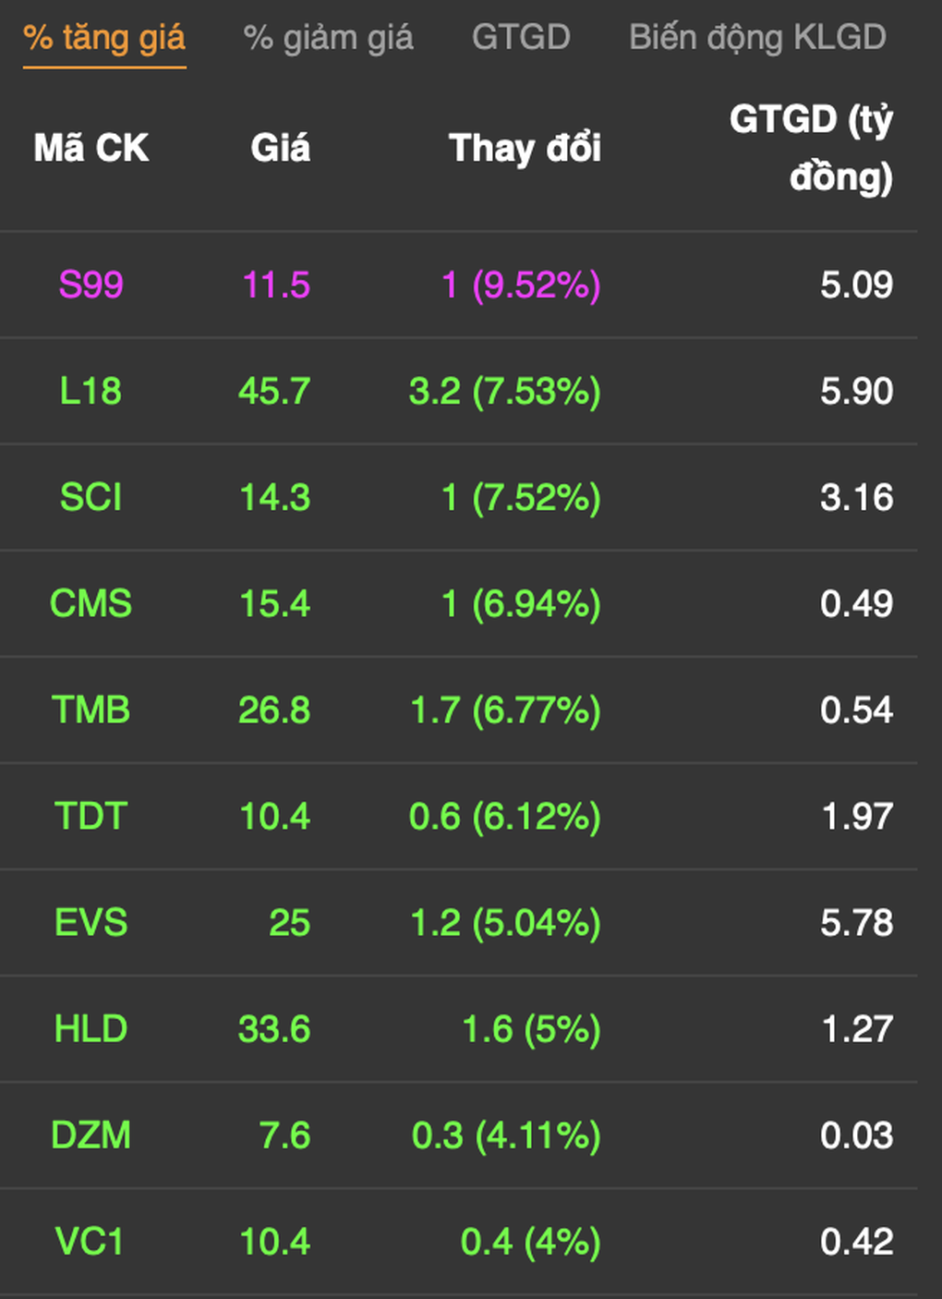Image resolution: width=942 pixels, height=1299 pixels.
Task: Sort by GTGD (tỷ đồng) column header
Action: coord(811,148)
